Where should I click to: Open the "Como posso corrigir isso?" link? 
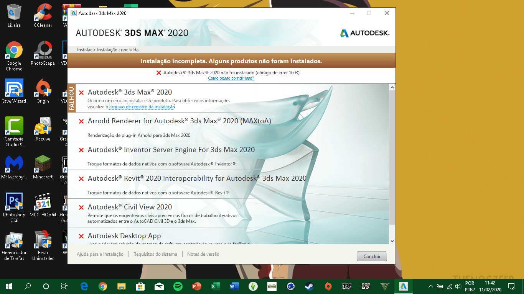pos(231,78)
